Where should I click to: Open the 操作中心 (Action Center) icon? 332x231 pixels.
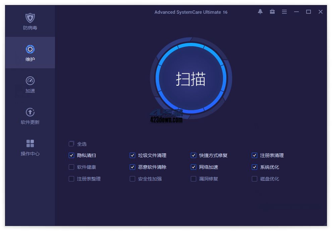30,146
